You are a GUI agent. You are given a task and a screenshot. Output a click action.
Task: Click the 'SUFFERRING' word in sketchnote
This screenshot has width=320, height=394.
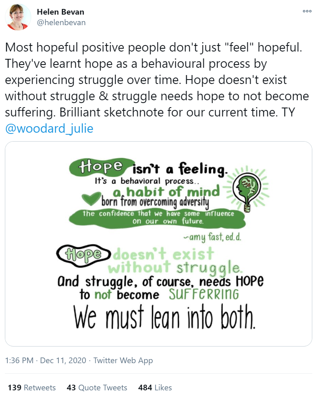pos(204,294)
